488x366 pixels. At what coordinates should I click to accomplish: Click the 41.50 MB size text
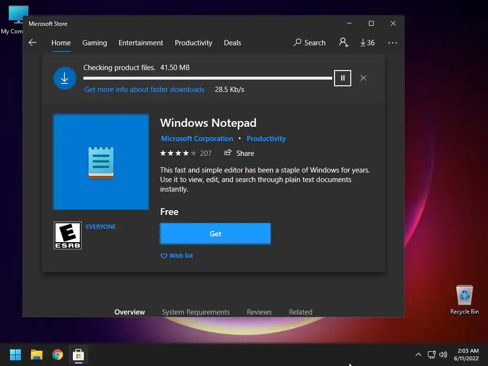(175, 68)
